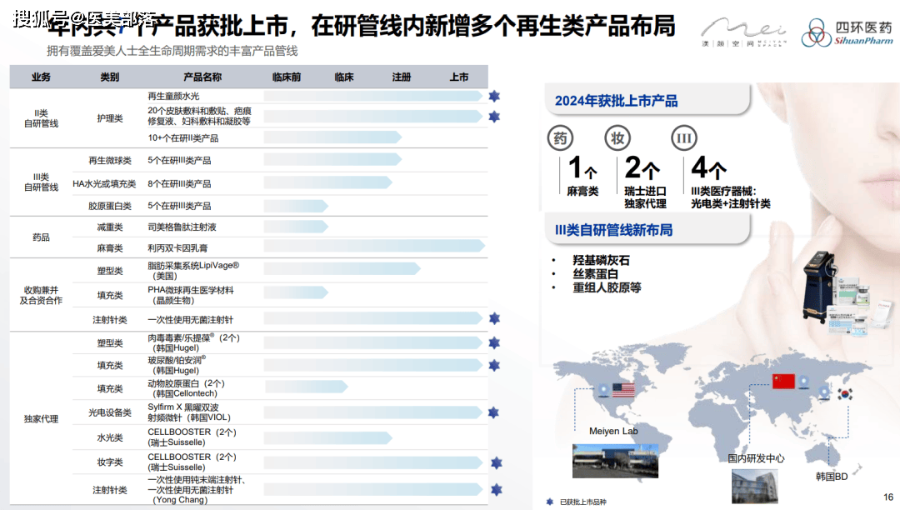900x510 pixels.
Task: Click the 瑞士进口独家代理 caption
Action: pyautogui.click(x=645, y=197)
